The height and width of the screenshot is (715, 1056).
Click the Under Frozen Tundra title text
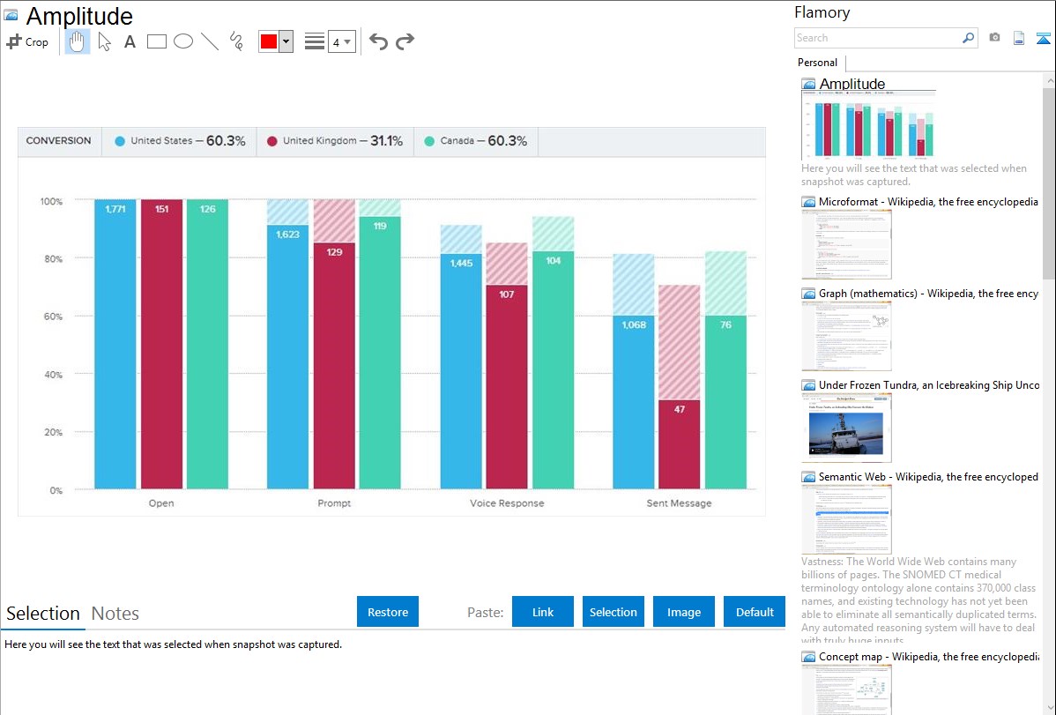click(x=929, y=384)
